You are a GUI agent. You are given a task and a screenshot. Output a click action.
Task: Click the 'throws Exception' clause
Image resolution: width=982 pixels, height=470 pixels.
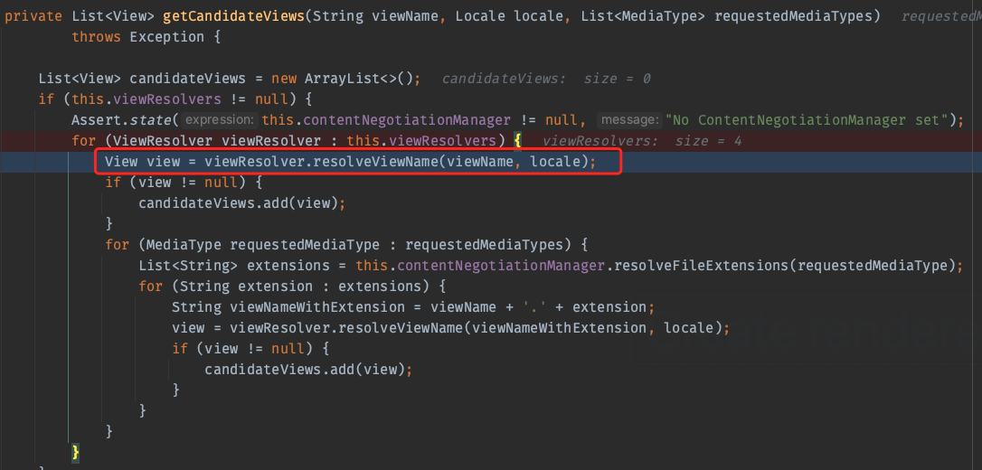[137, 36]
